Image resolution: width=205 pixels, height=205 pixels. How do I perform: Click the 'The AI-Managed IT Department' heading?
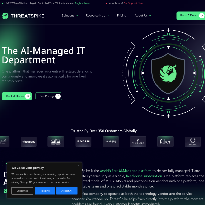43,55
